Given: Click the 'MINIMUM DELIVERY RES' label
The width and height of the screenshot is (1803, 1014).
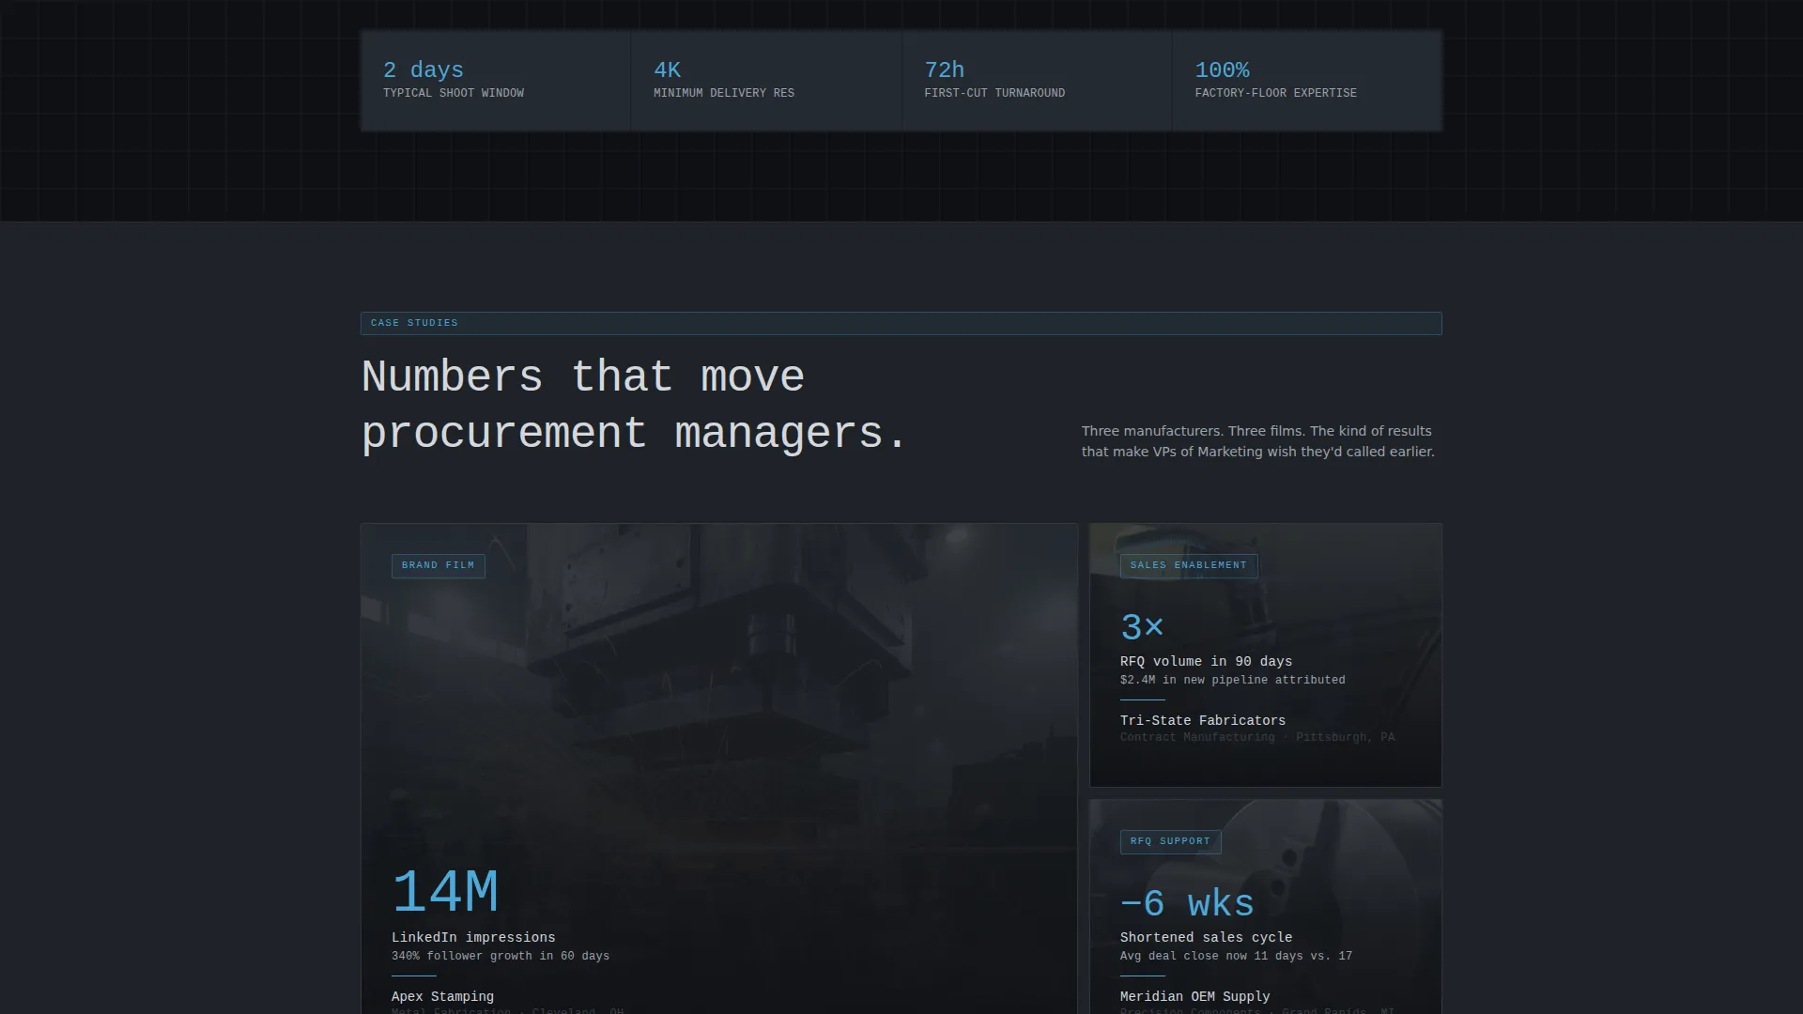Looking at the screenshot, I should click(x=724, y=93).
